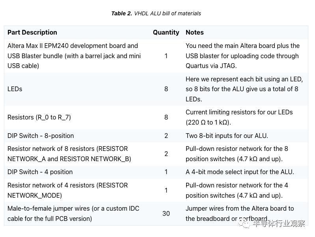Click the current limiting resistors note

pos(239,117)
